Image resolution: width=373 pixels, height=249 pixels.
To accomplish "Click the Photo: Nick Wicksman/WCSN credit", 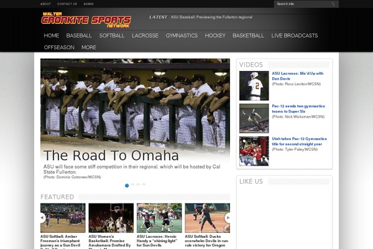I will click(x=298, y=116).
